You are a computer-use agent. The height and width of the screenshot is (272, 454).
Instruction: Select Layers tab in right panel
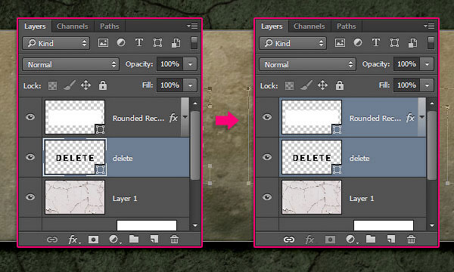[x=272, y=26]
